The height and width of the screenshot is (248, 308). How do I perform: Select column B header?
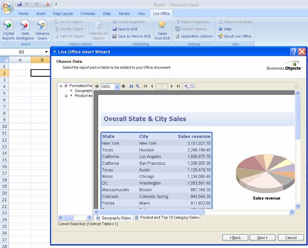click(x=40, y=60)
